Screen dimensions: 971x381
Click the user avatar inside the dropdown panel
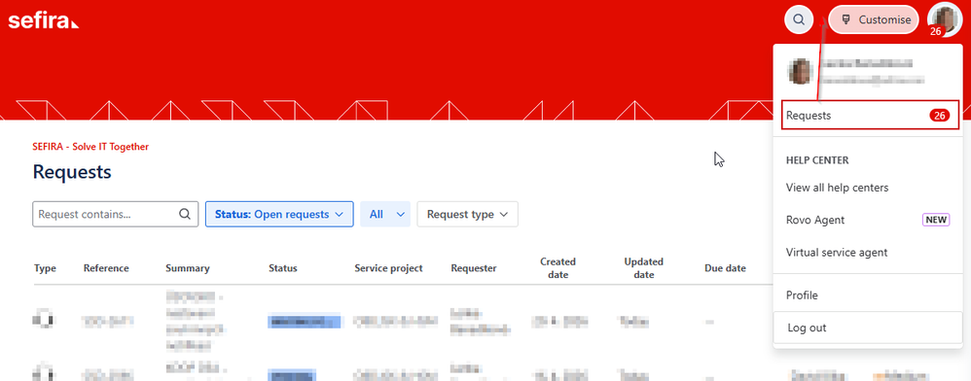(800, 72)
